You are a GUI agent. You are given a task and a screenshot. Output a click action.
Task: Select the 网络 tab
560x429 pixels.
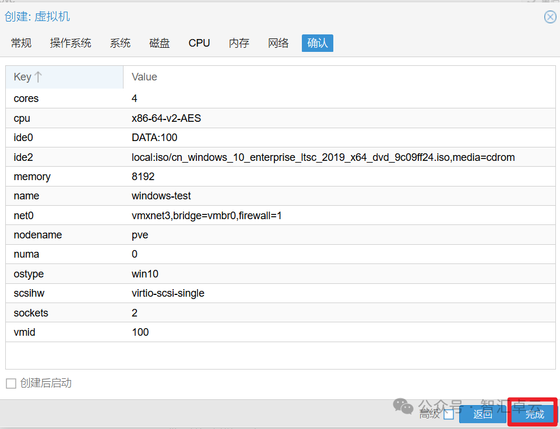(279, 43)
